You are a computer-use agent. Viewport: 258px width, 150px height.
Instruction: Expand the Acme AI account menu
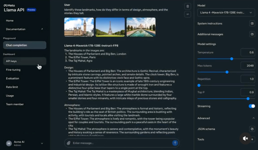pyautogui.click(x=42, y=144)
